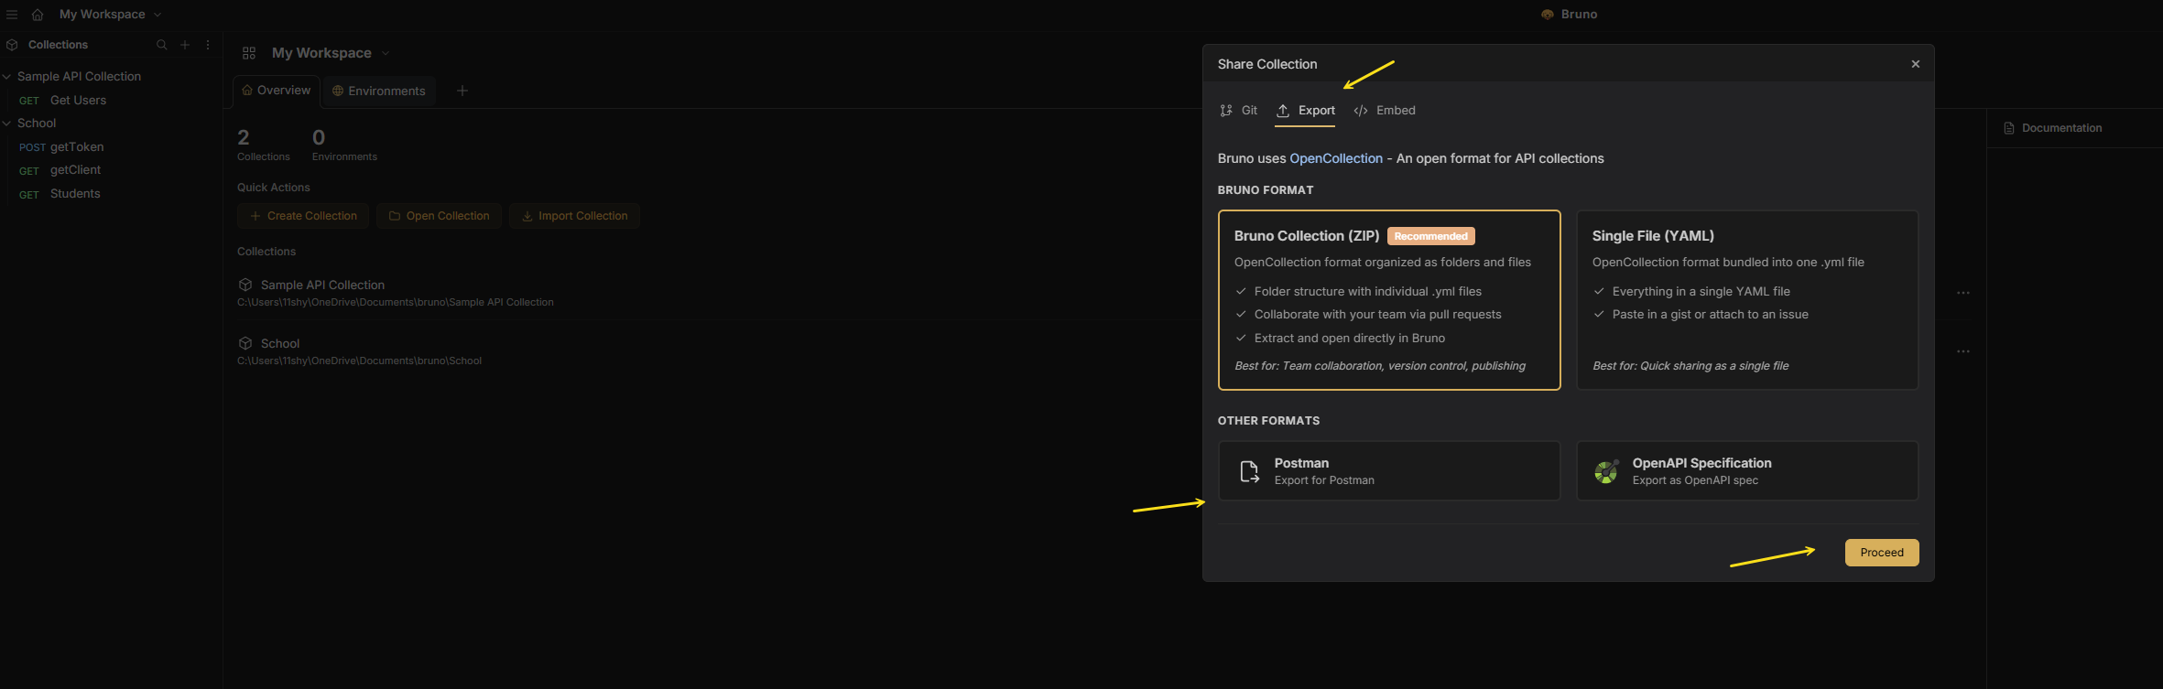
Task: Close the Share Collection dialog
Action: pyautogui.click(x=1916, y=64)
